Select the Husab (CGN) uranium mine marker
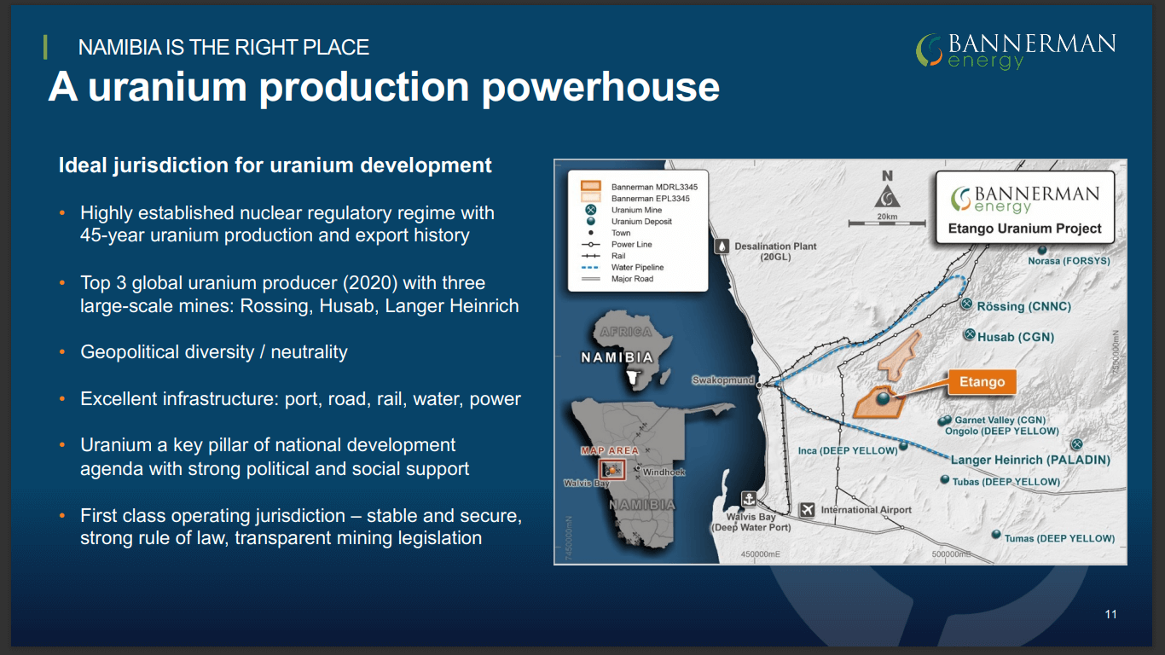 coord(968,335)
